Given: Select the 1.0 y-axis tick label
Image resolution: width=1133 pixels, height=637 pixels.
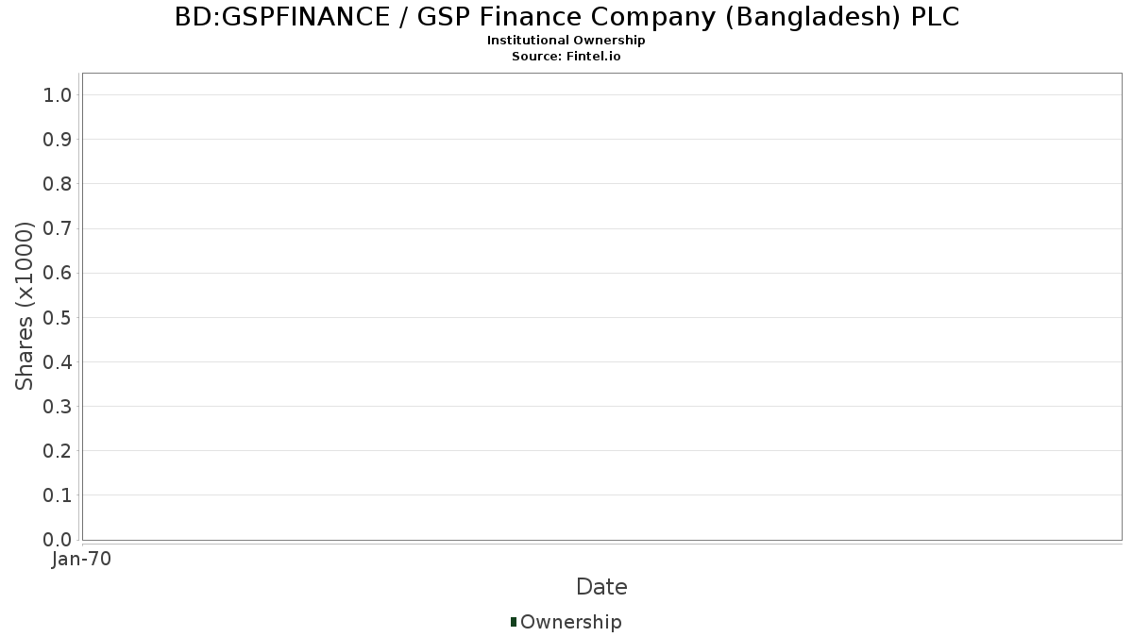Looking at the screenshot, I should pos(58,95).
